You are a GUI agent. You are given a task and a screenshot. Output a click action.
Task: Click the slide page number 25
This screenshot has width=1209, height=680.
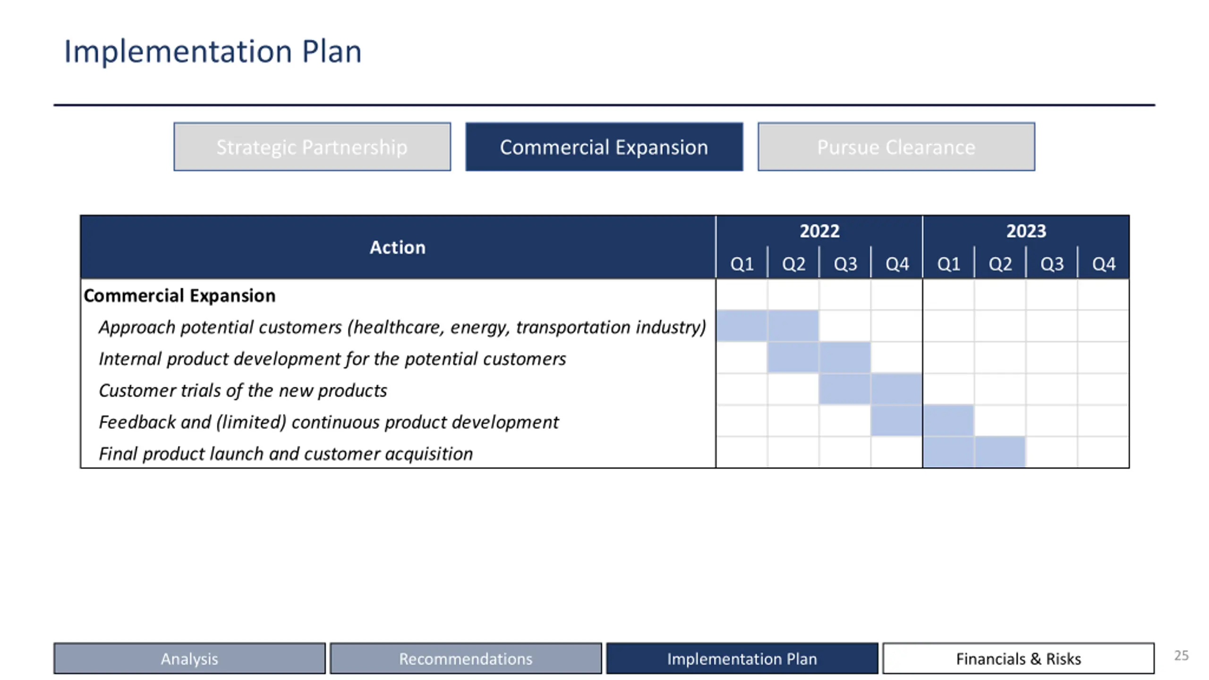point(1181,655)
